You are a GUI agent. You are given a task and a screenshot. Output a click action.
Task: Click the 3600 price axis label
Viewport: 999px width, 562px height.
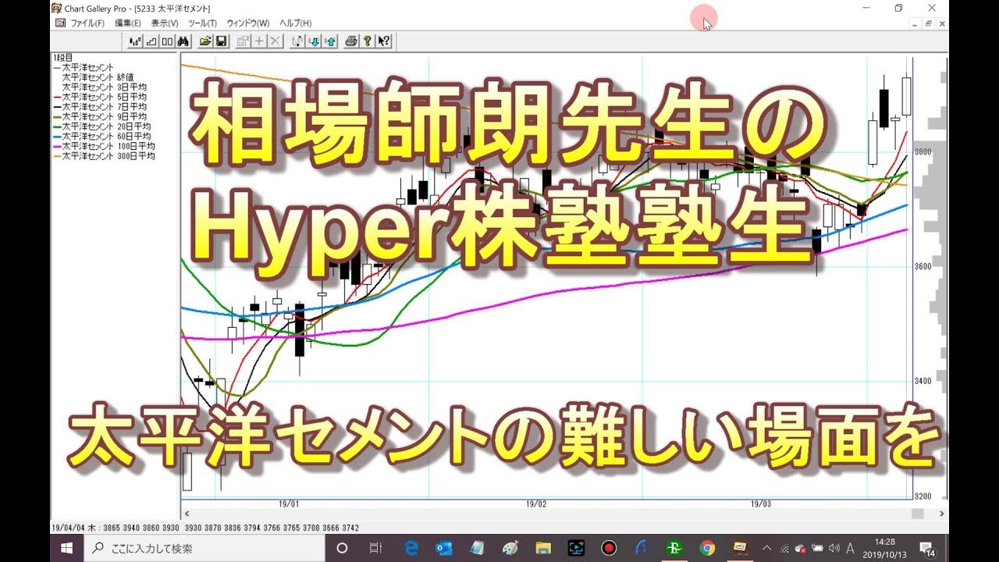(923, 266)
